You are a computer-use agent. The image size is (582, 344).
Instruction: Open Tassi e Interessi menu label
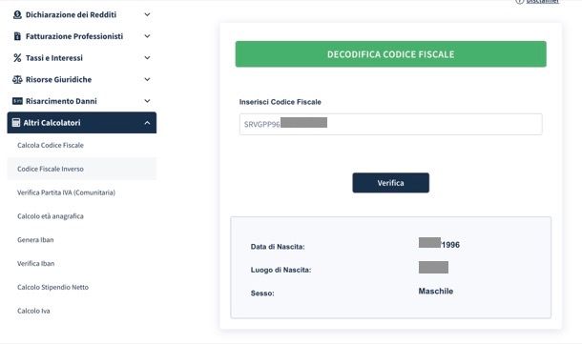(x=54, y=58)
